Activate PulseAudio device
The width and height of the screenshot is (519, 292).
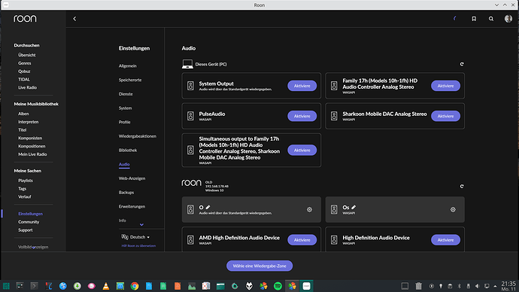(x=302, y=116)
